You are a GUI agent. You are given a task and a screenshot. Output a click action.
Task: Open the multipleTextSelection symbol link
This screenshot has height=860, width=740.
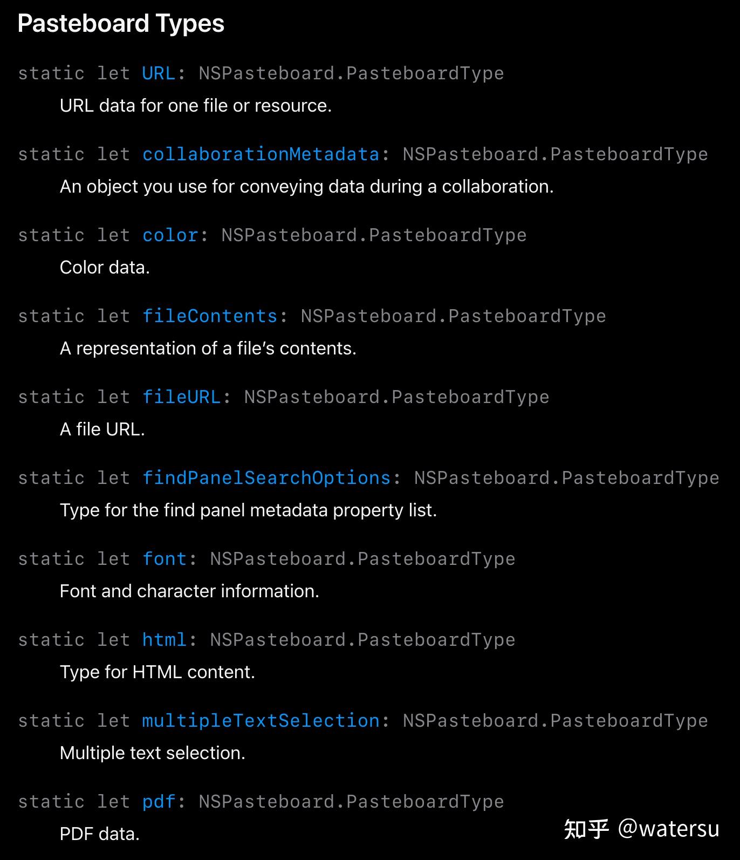click(x=261, y=721)
